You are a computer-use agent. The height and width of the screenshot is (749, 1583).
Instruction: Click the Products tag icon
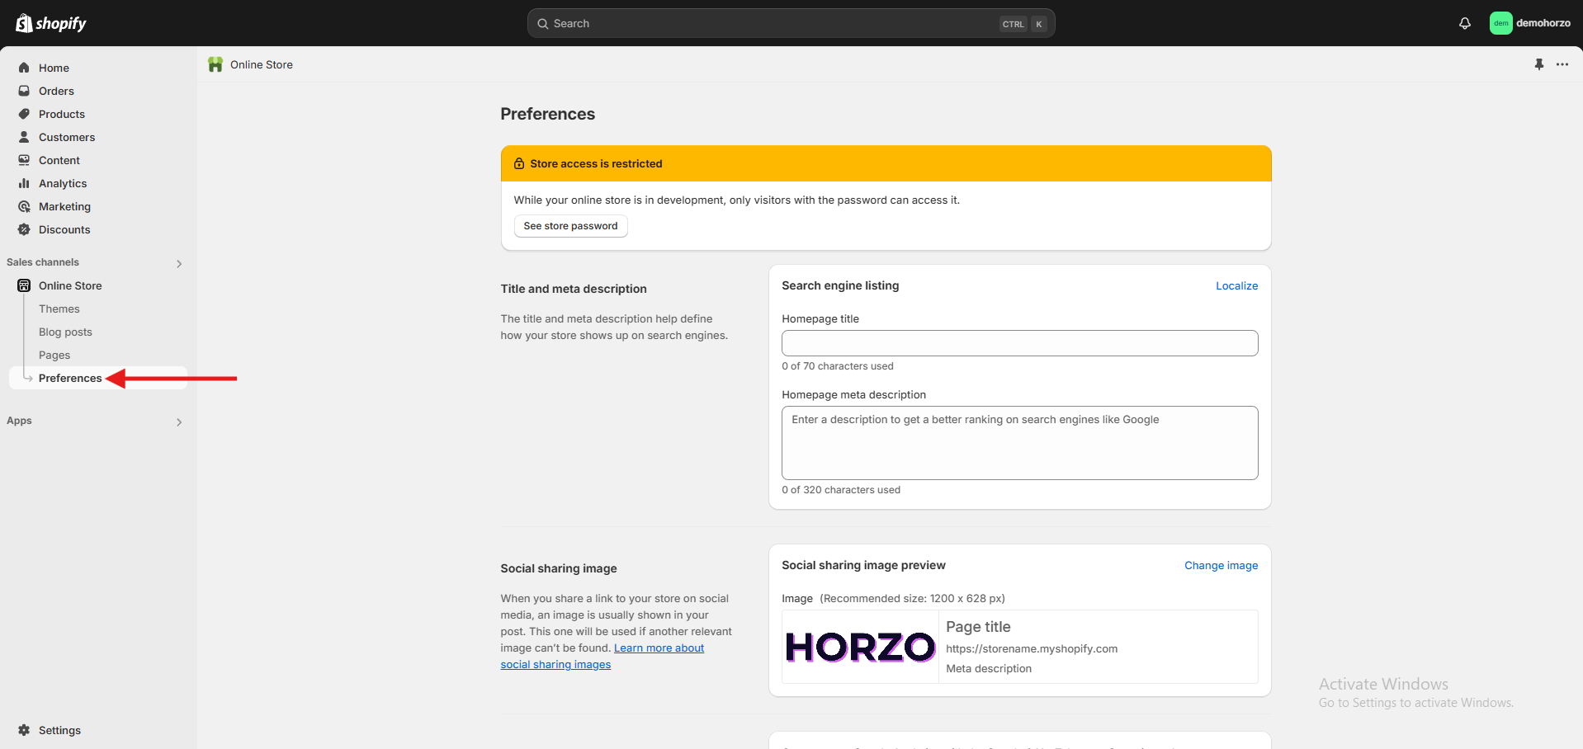coord(24,114)
